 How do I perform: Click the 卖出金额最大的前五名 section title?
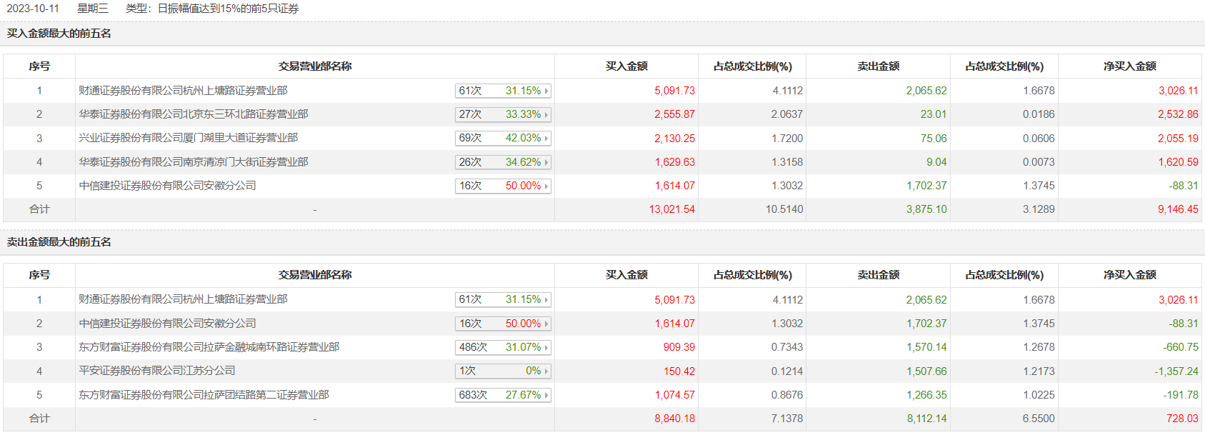(x=59, y=242)
